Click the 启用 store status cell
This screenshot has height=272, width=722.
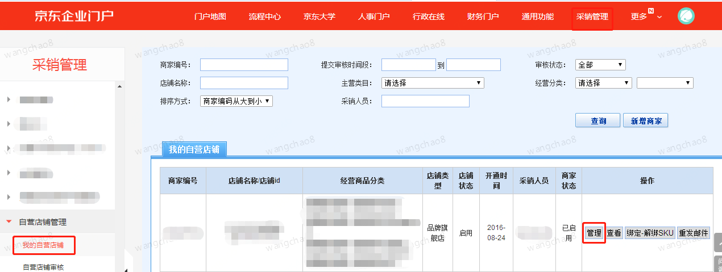[466, 233]
